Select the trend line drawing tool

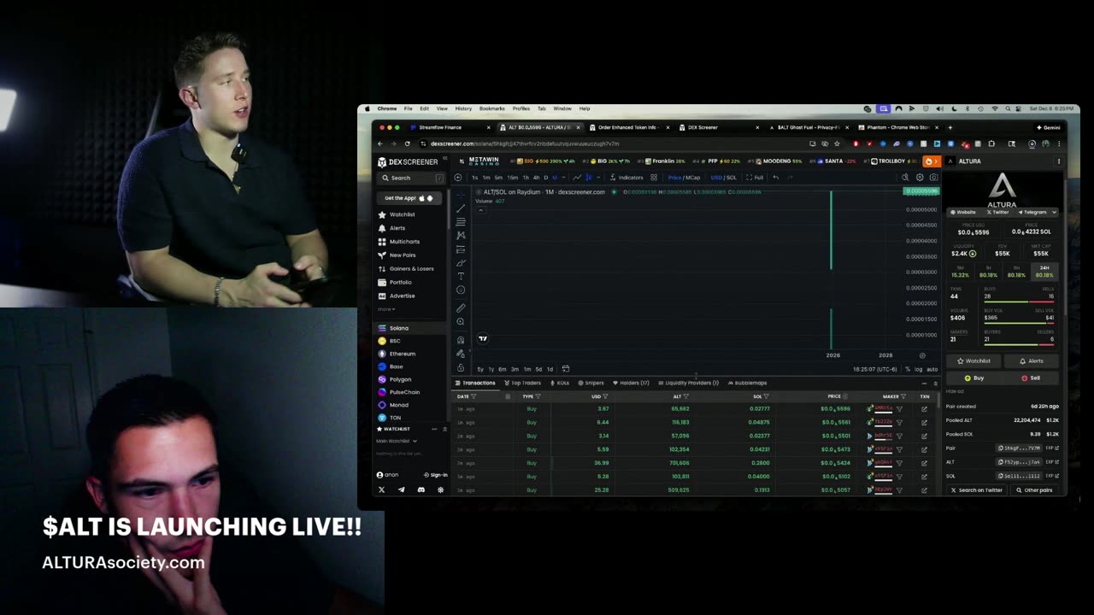[461, 208]
